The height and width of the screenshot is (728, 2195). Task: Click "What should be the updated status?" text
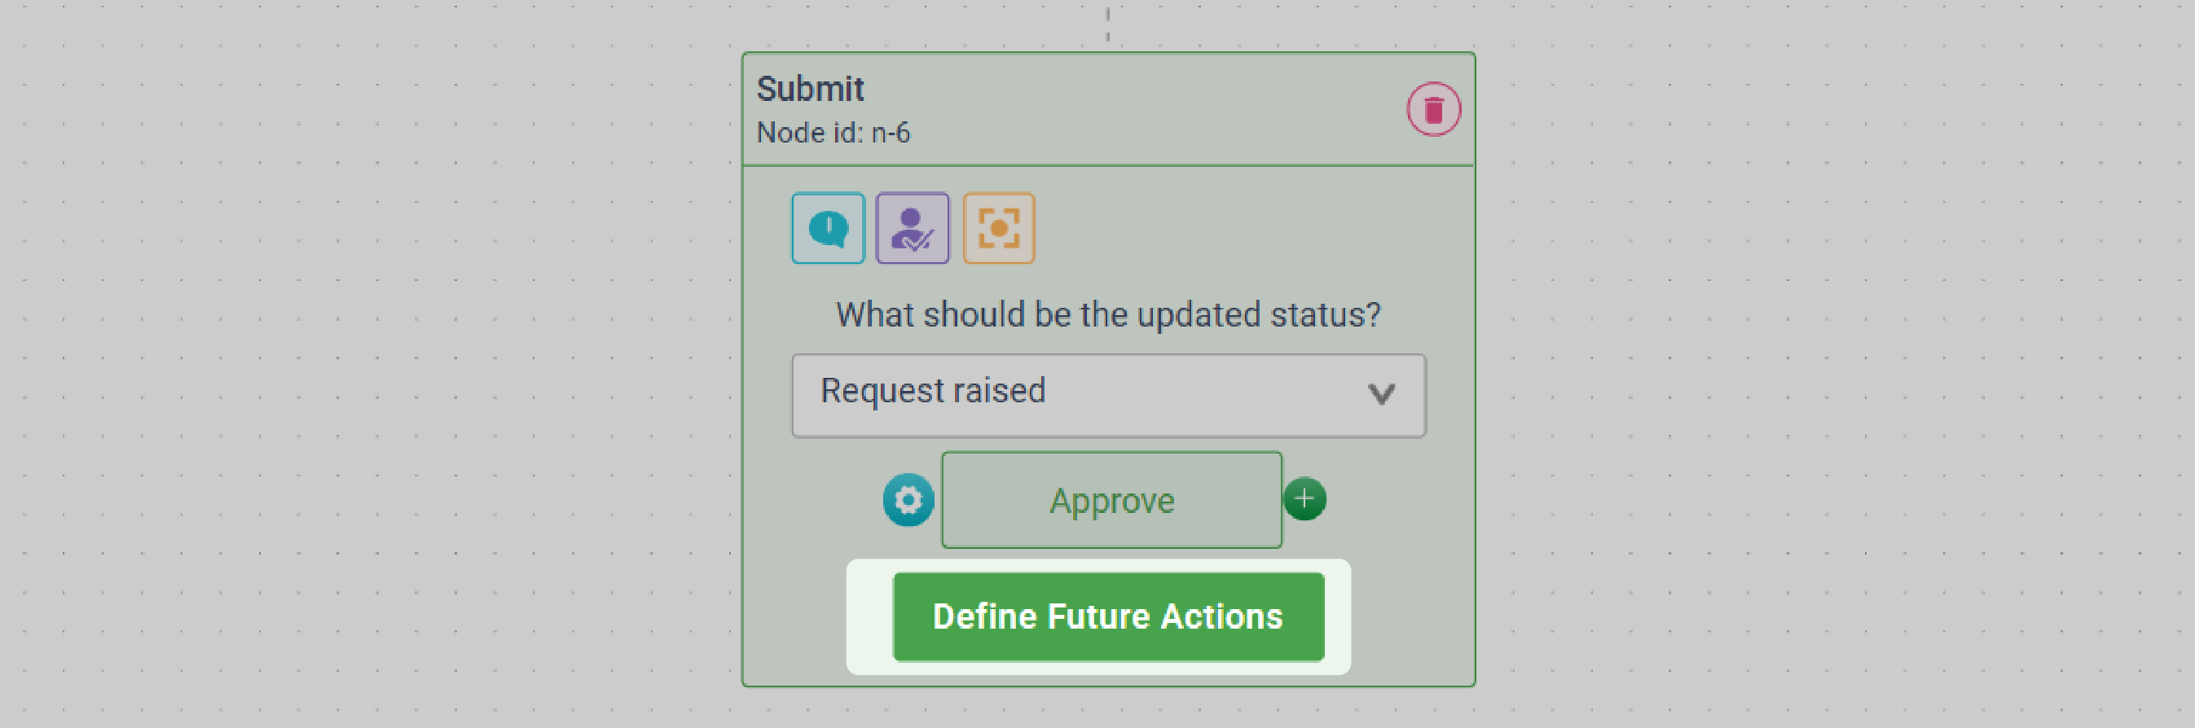[1108, 315]
